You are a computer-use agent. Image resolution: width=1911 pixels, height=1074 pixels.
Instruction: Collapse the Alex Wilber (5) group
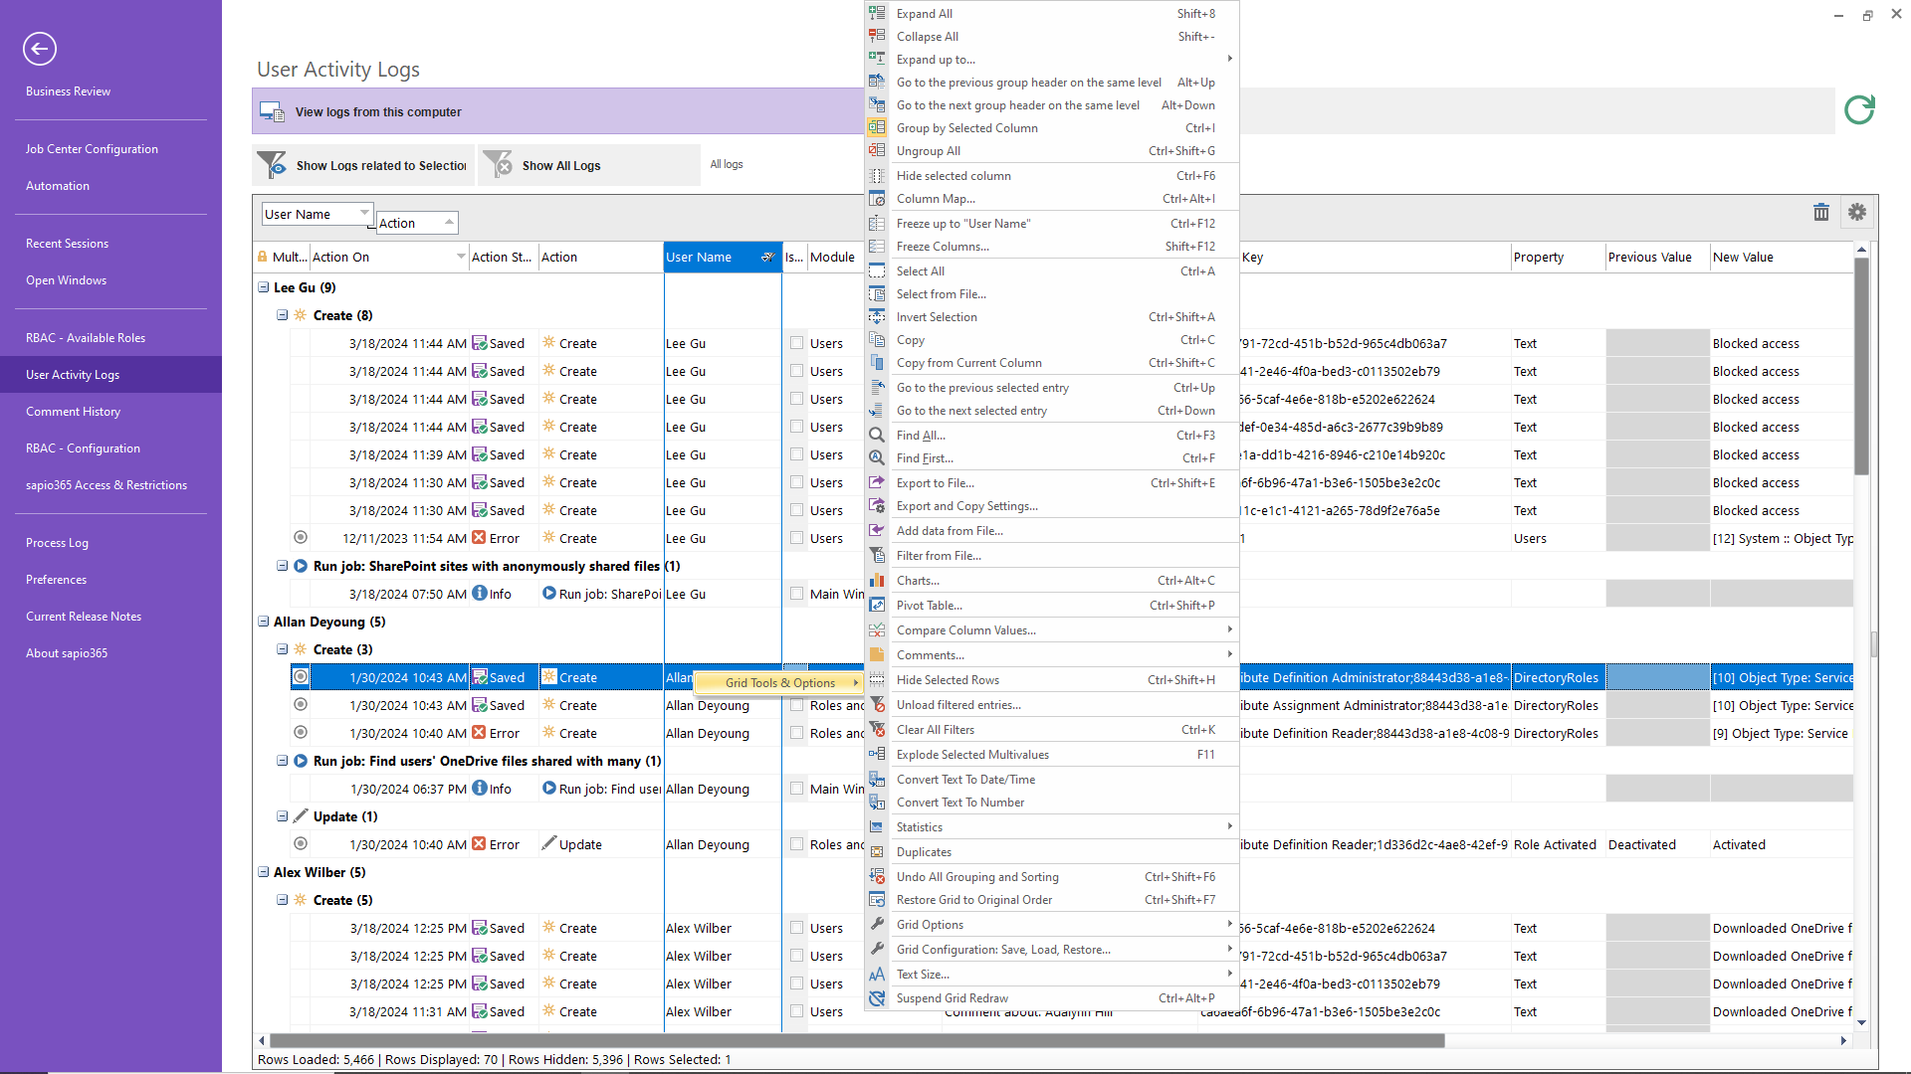(264, 872)
